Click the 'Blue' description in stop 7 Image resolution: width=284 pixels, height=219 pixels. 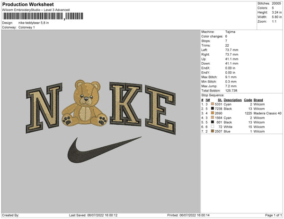tap(227, 131)
